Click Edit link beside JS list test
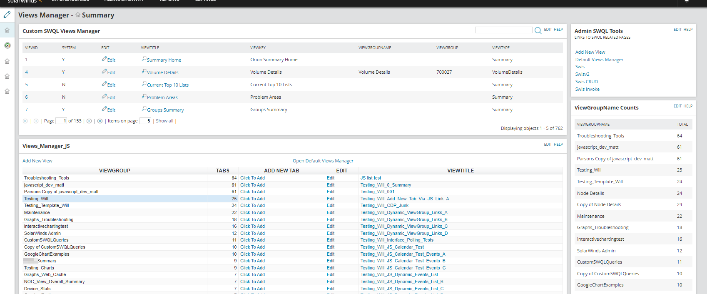This screenshot has width=707, height=294. pos(331,178)
